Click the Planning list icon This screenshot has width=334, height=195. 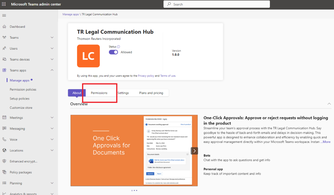tap(4, 183)
